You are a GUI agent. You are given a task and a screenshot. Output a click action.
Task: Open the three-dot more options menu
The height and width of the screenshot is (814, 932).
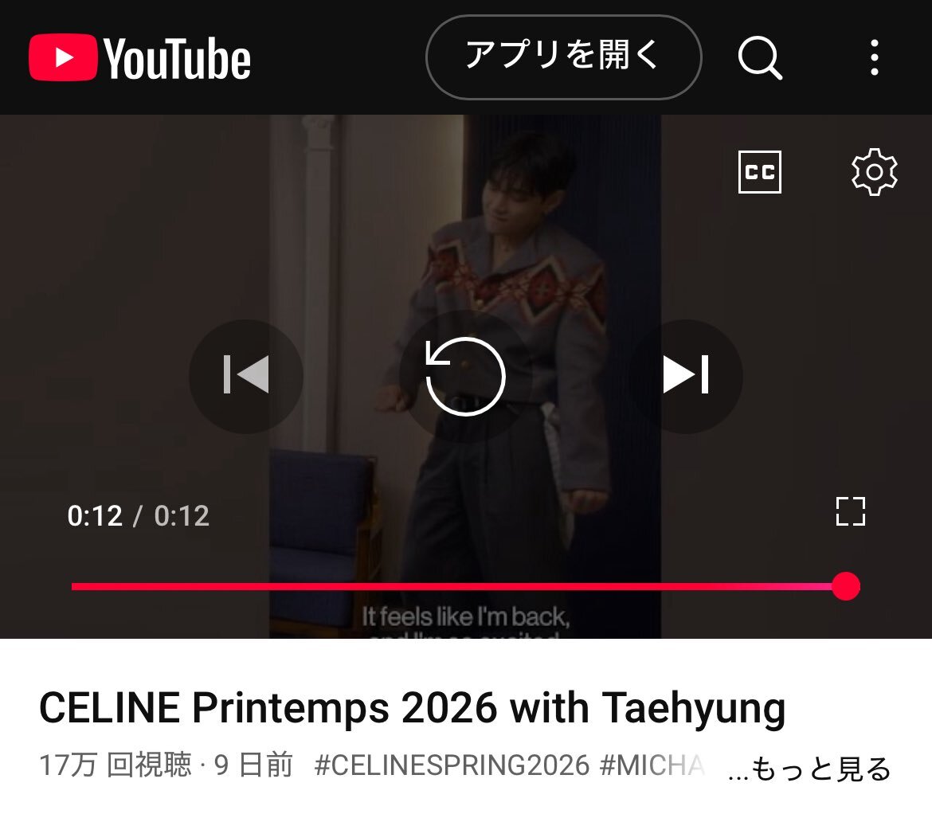(x=874, y=57)
